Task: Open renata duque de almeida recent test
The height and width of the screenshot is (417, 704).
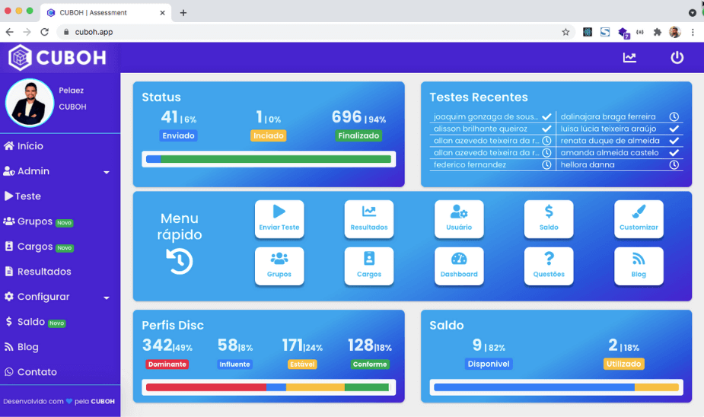Action: (610, 141)
